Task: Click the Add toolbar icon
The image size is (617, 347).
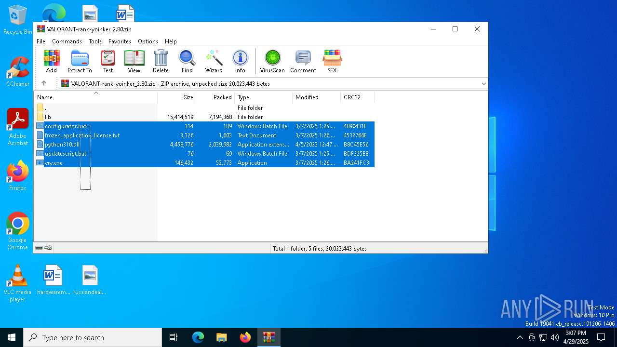Action: point(52,61)
